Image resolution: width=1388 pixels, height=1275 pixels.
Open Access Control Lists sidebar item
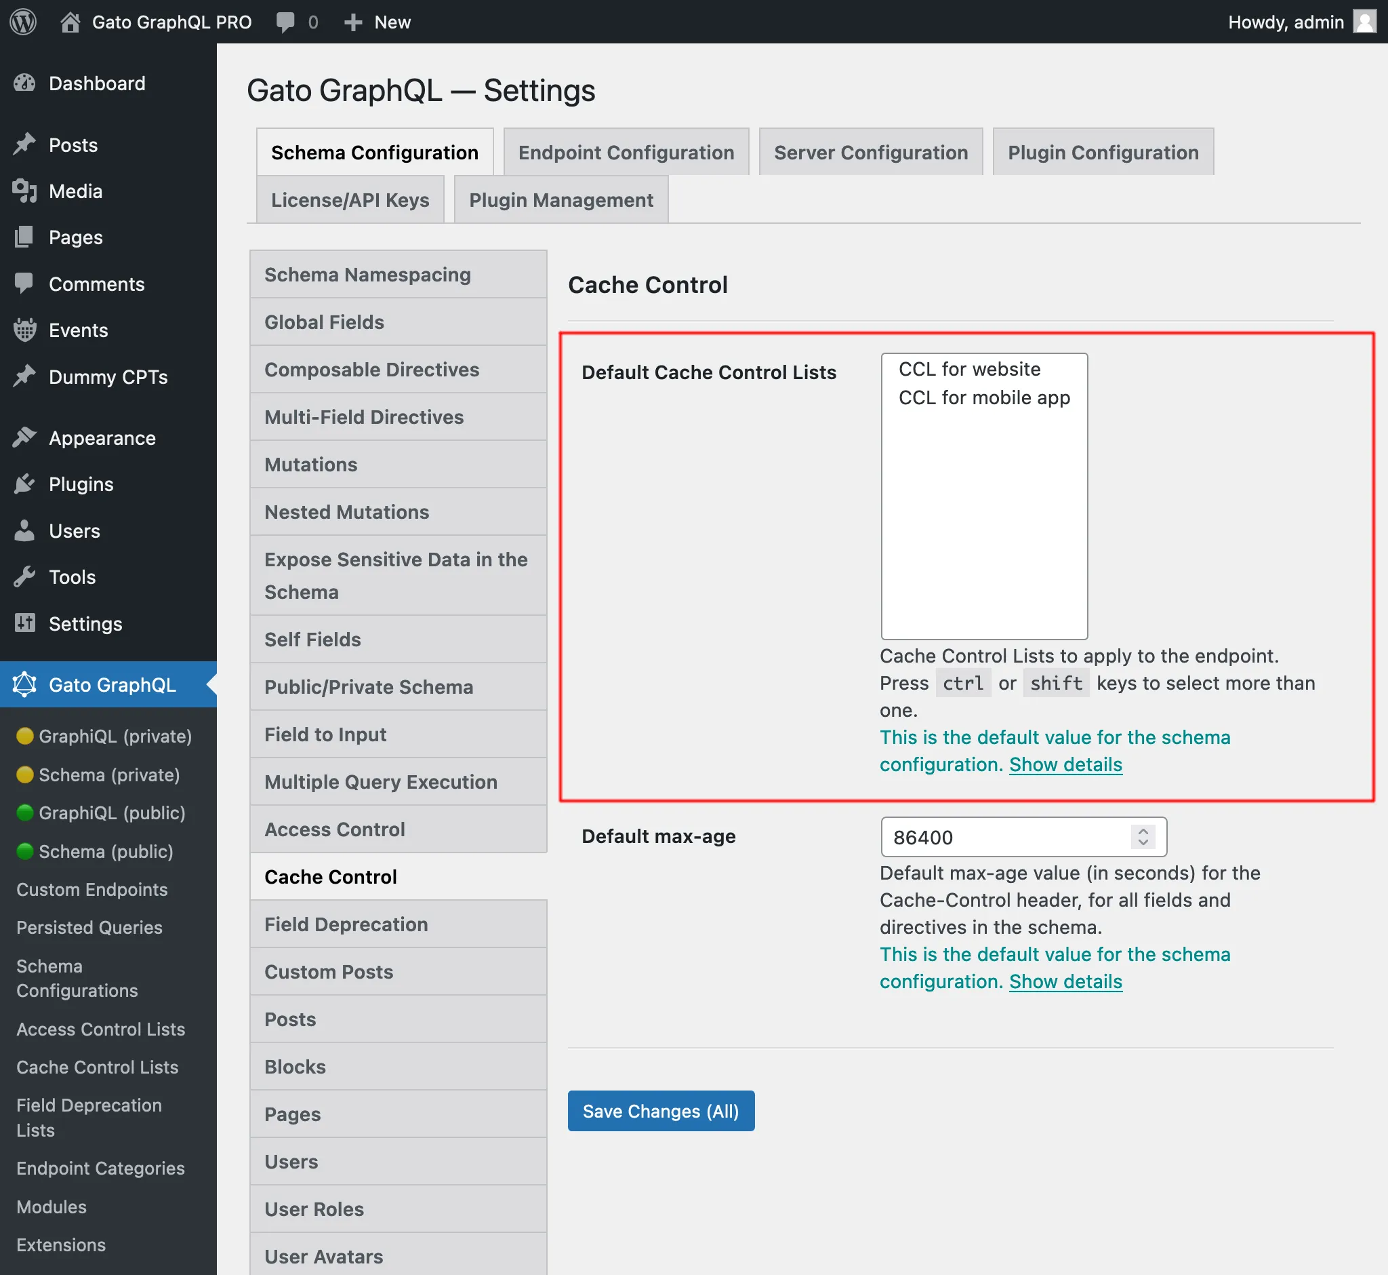pyautogui.click(x=101, y=1029)
